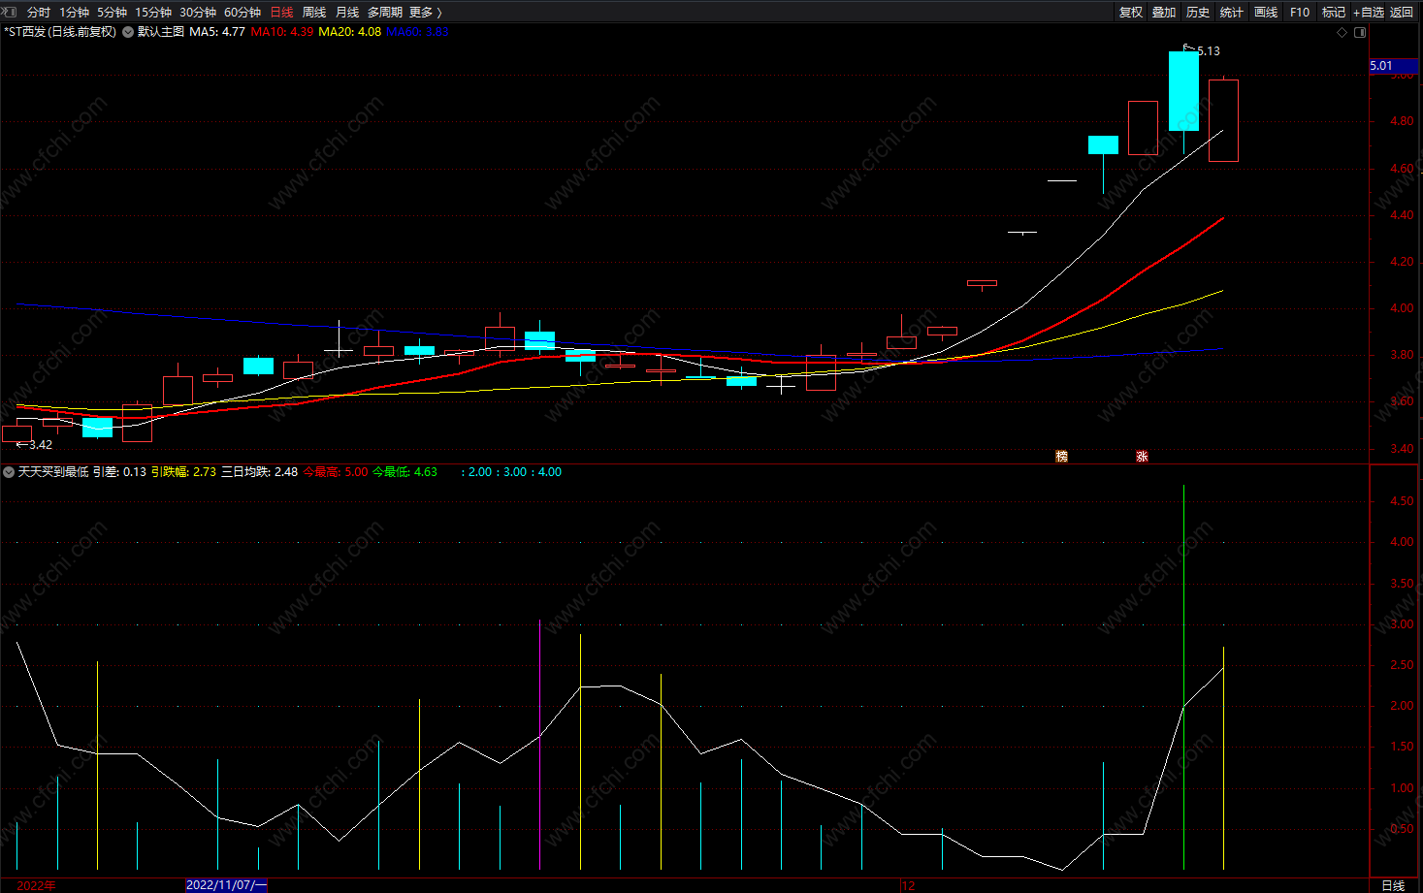Open the F10 company info
The width and height of the screenshot is (1423, 893).
click(1300, 13)
